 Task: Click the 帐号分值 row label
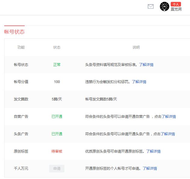[x=21, y=82]
